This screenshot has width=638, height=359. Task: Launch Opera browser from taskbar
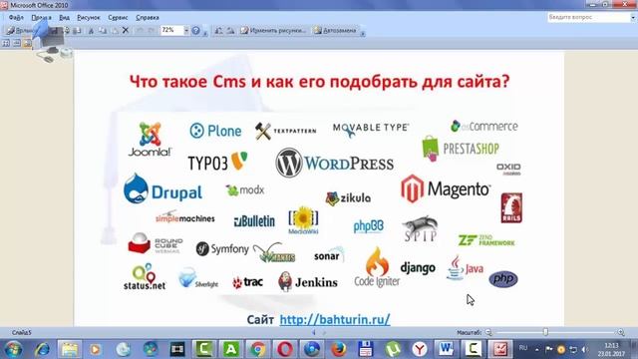(x=285, y=349)
